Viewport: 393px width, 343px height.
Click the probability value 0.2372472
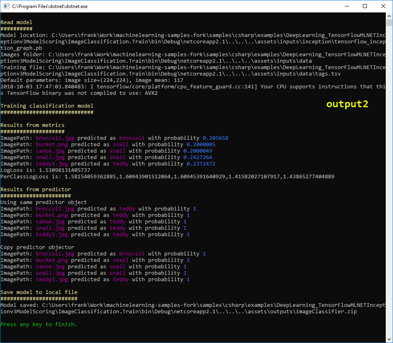click(x=201, y=164)
